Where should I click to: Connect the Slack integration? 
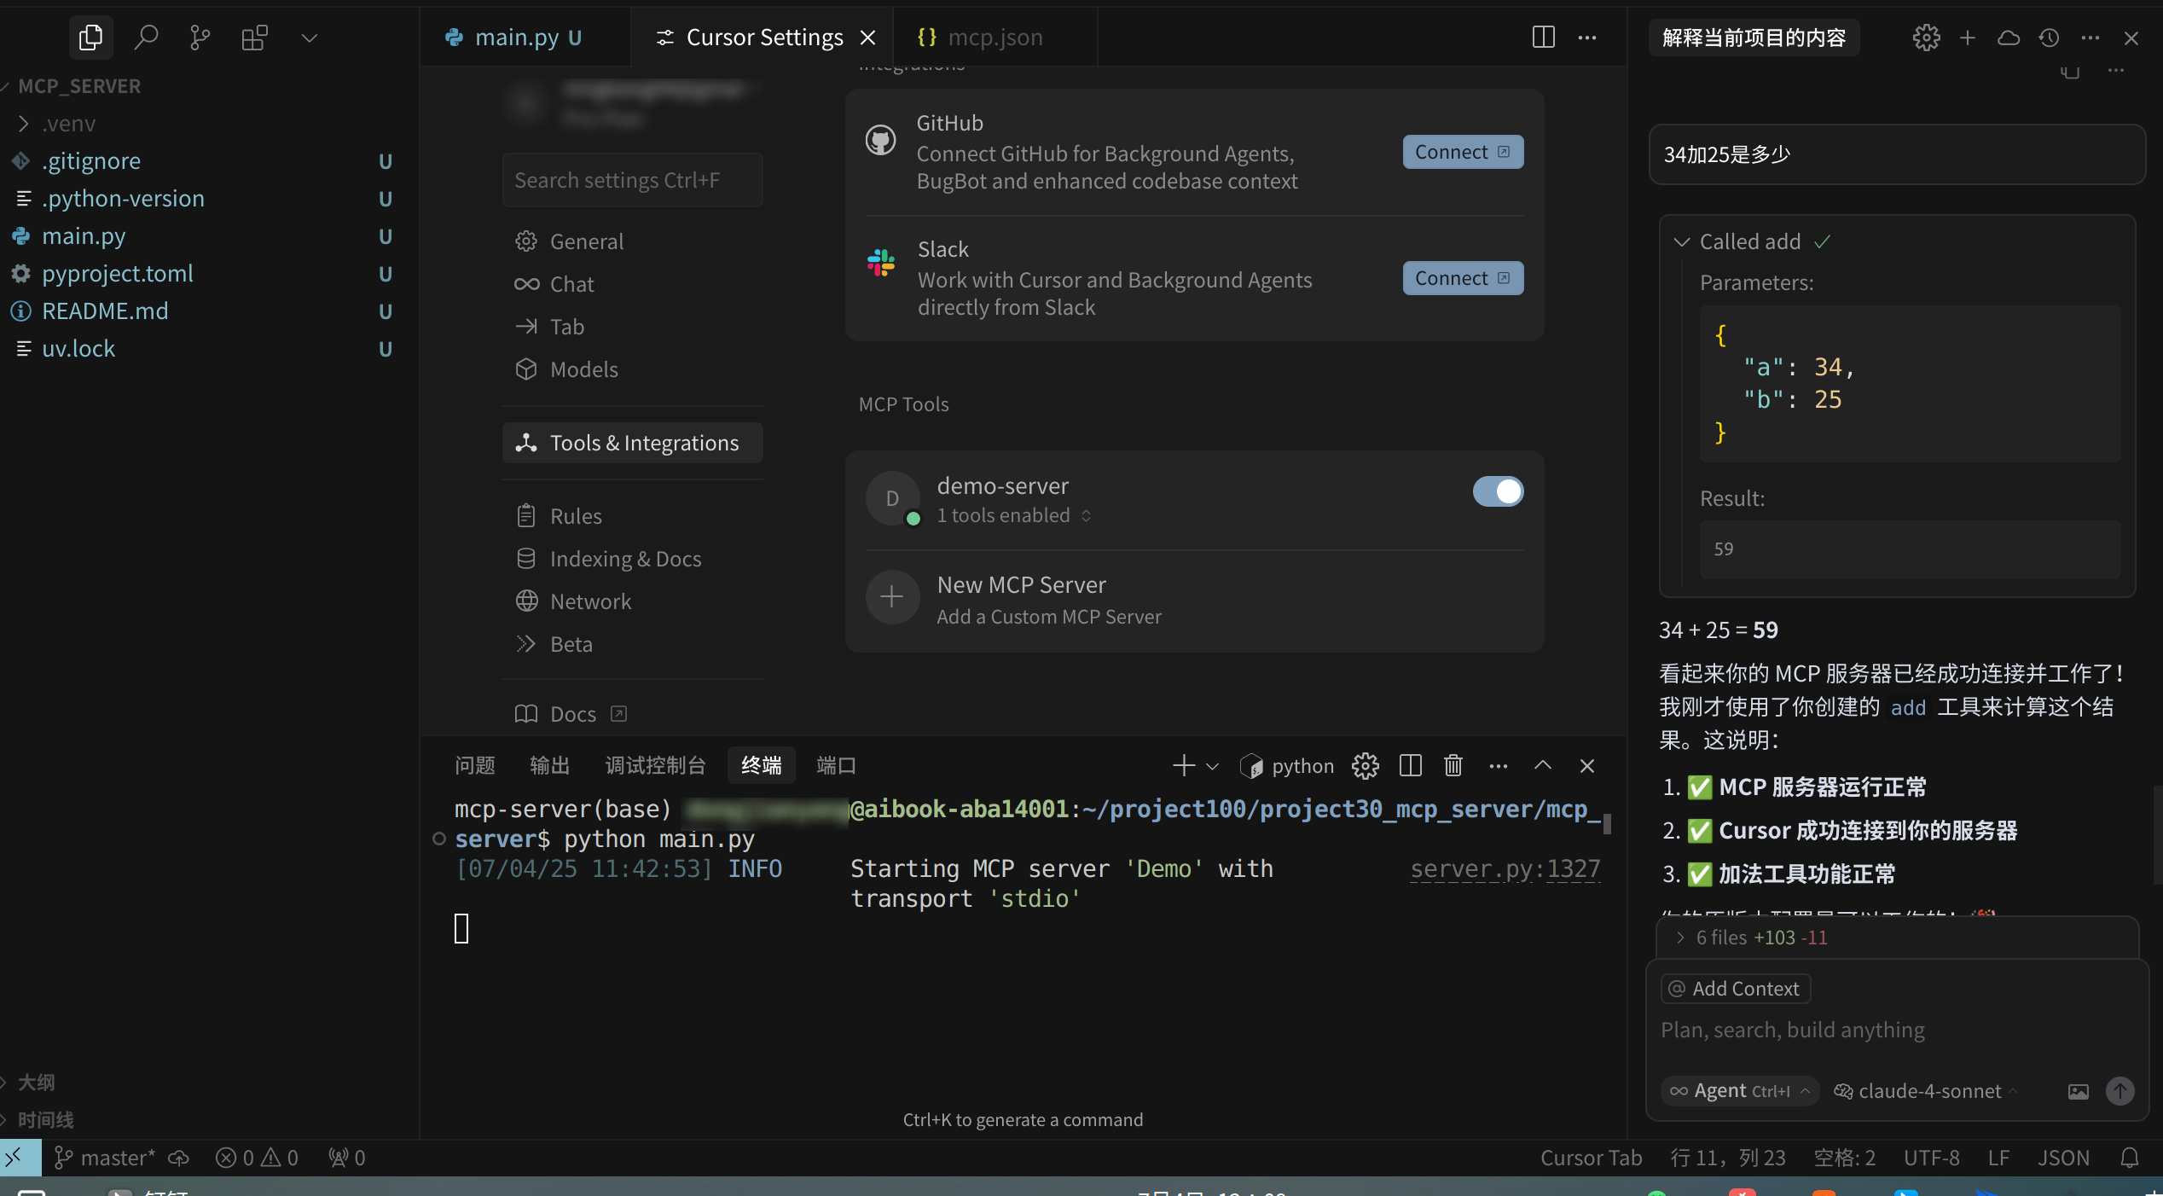coord(1463,278)
